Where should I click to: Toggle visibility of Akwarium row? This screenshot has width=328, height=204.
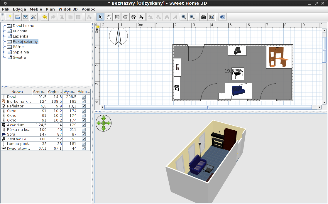tap(84, 125)
